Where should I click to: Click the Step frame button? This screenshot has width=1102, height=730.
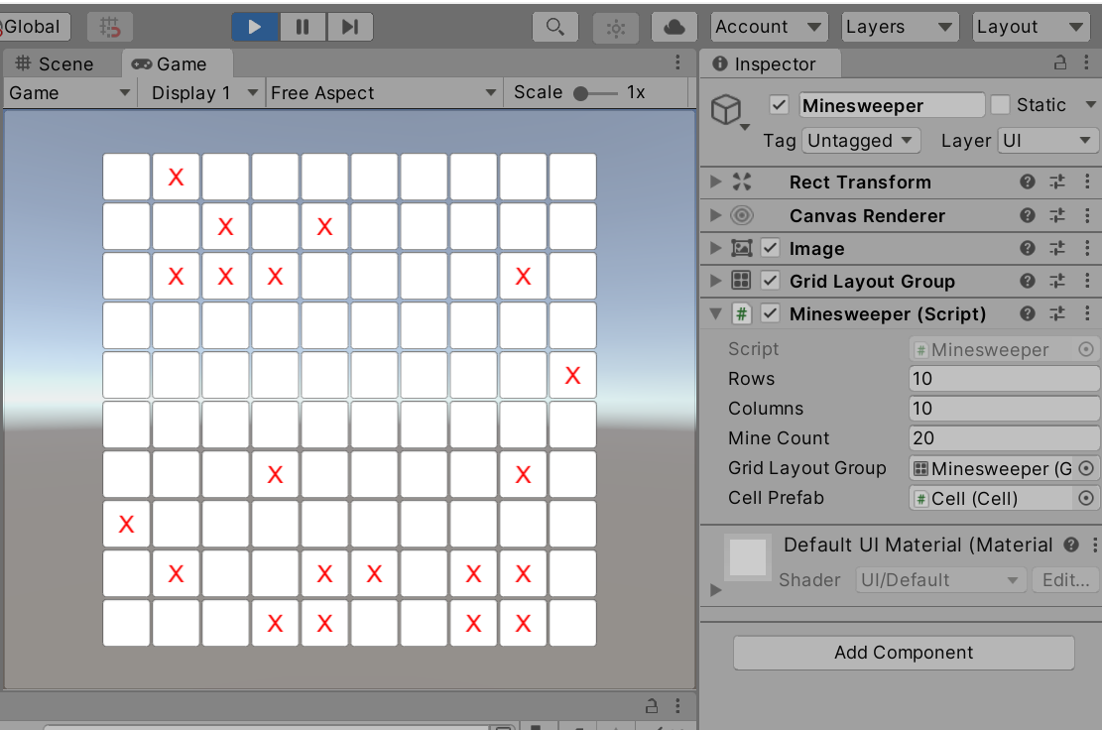click(x=349, y=27)
